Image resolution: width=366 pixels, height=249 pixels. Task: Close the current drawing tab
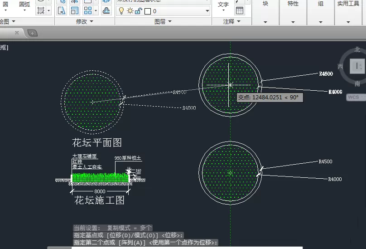click(17, 33)
